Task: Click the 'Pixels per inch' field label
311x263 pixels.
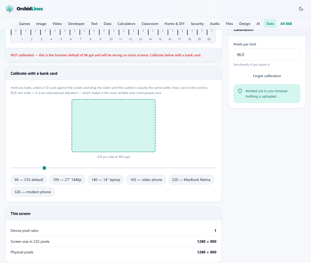Action: (x=245, y=44)
